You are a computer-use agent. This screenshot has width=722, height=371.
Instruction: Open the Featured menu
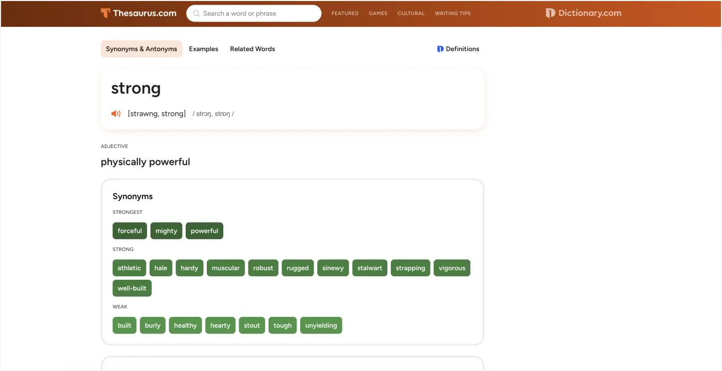[344, 13]
